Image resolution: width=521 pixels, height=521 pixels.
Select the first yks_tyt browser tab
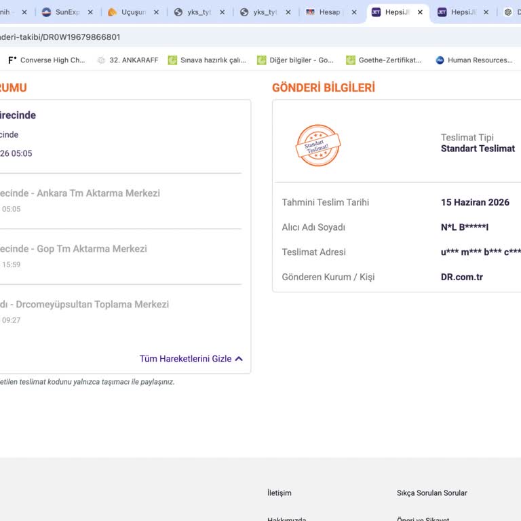click(199, 12)
